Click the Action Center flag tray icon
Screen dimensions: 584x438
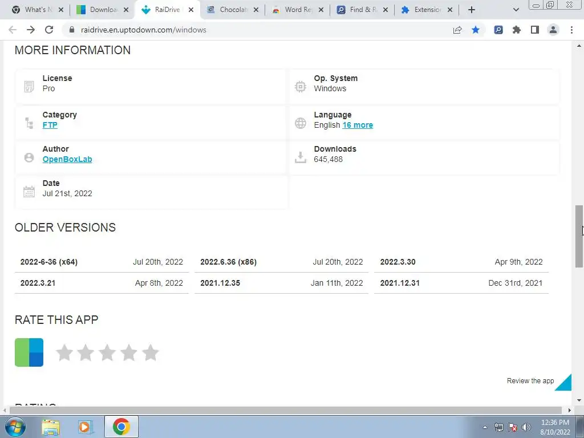(x=513, y=427)
